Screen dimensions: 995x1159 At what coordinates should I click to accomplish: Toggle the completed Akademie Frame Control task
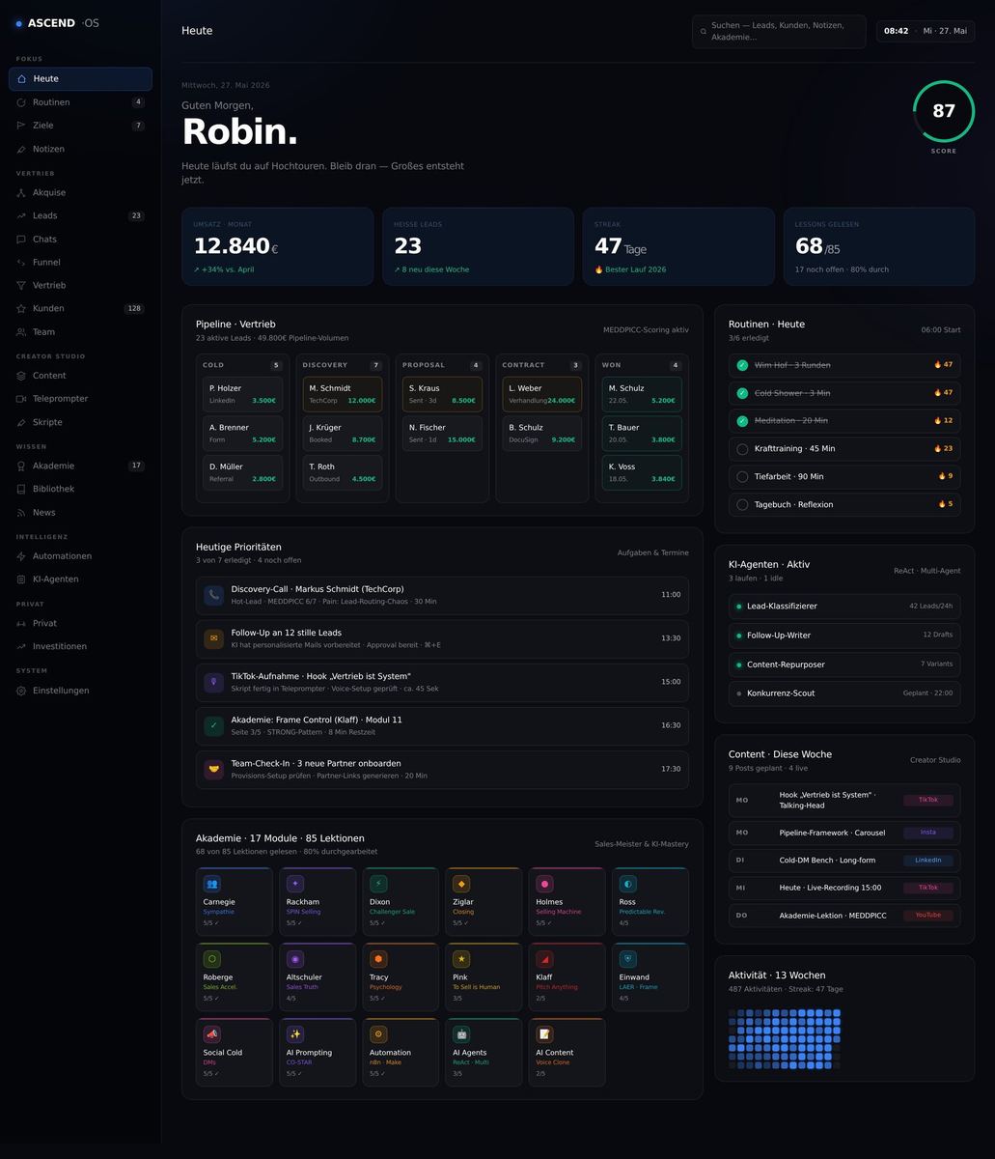[x=213, y=725]
